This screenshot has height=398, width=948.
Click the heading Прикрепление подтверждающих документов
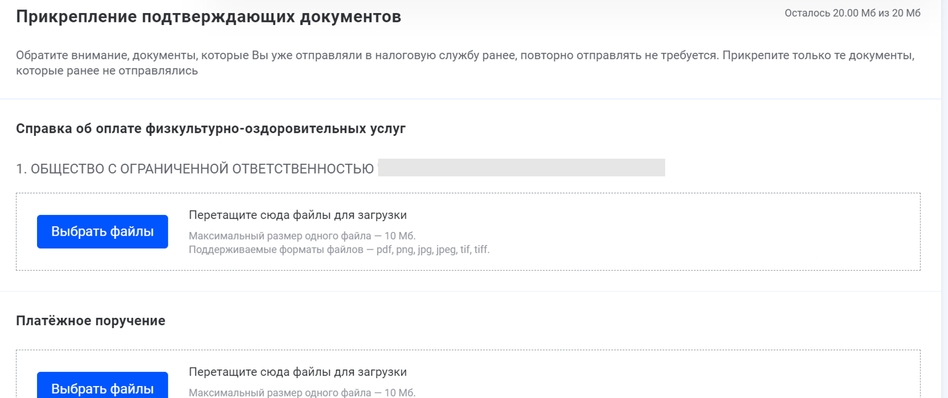point(208,17)
